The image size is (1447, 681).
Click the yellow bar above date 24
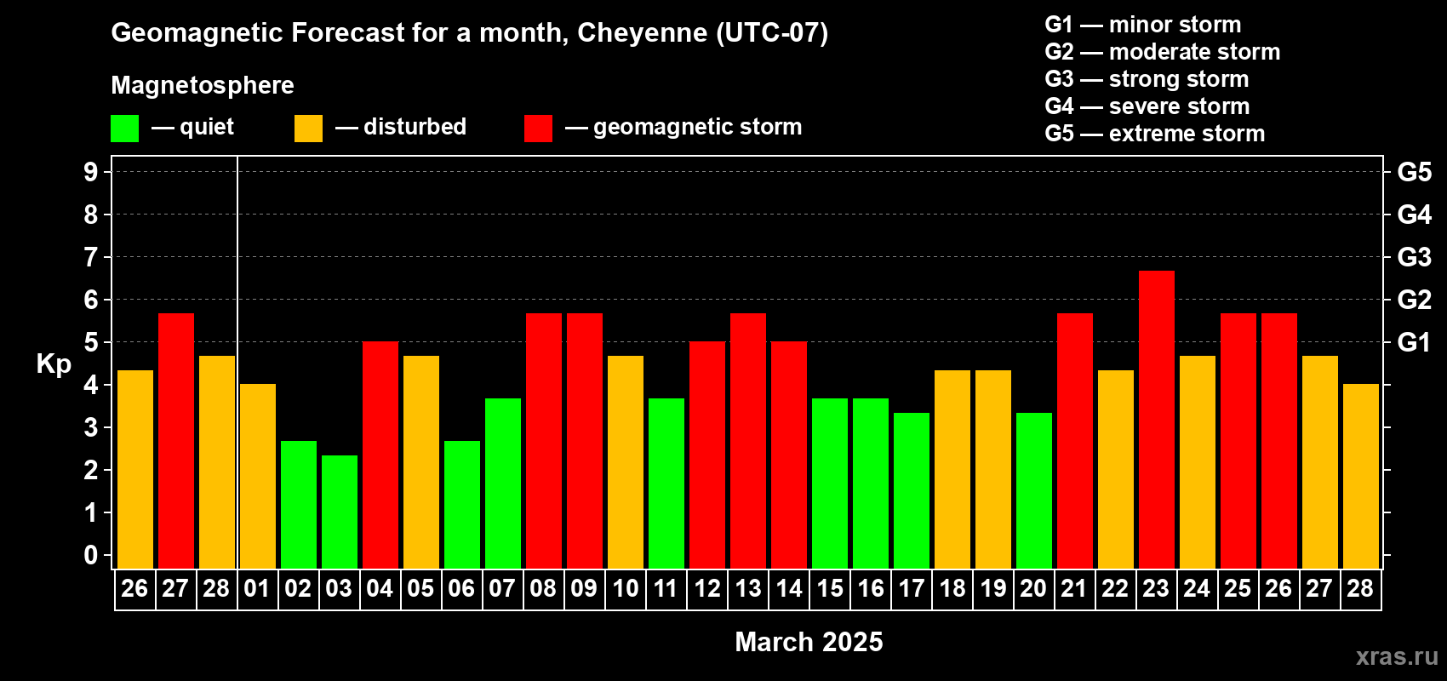[1198, 462]
